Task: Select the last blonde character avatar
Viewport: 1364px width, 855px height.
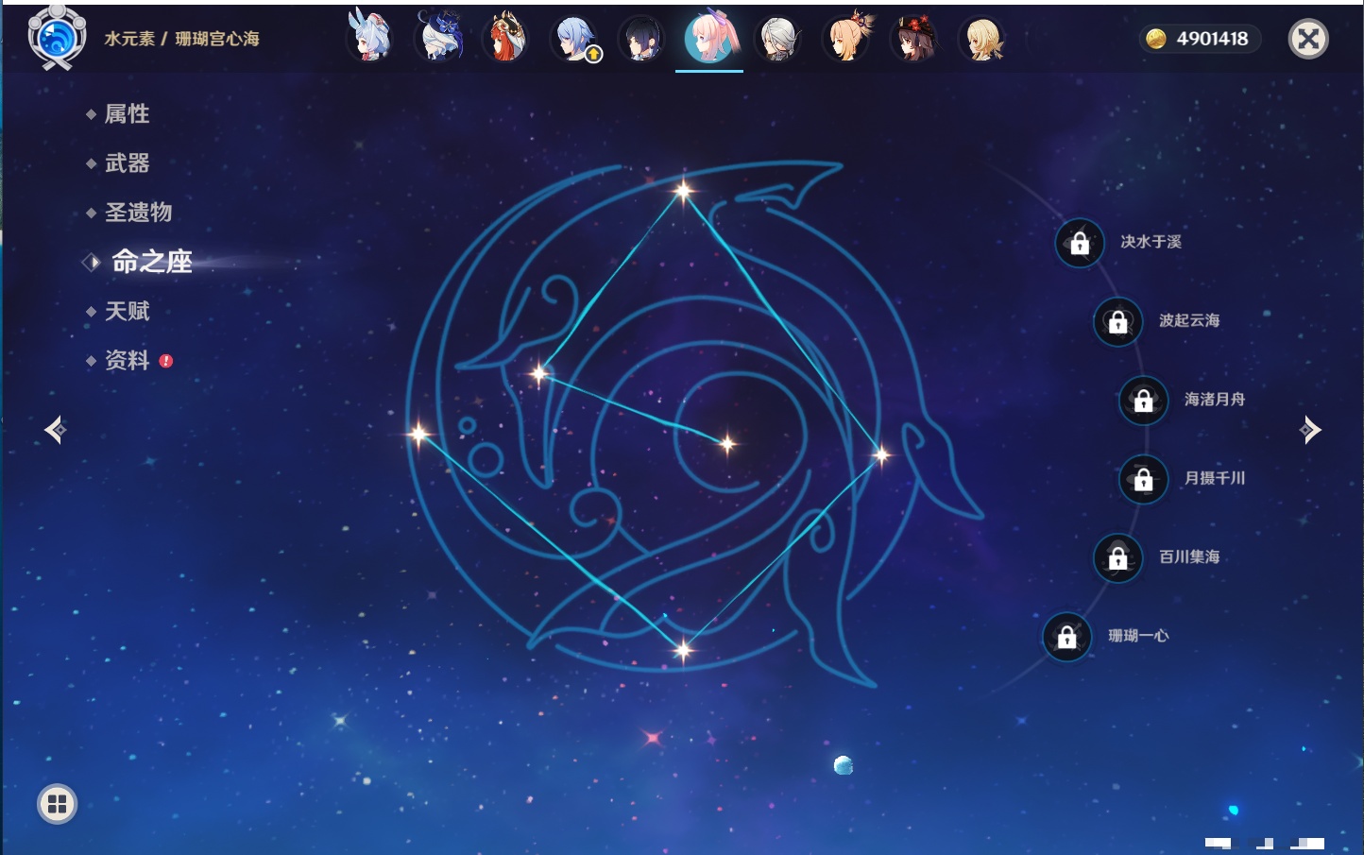Action: click(x=982, y=39)
